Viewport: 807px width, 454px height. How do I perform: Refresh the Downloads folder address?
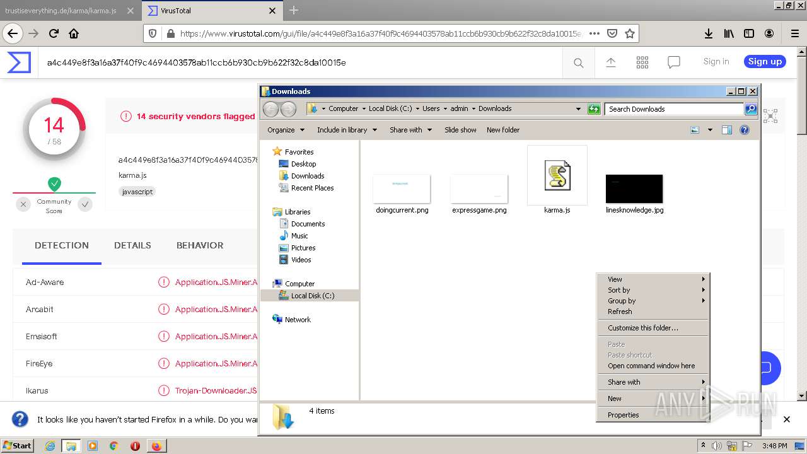[x=594, y=108]
